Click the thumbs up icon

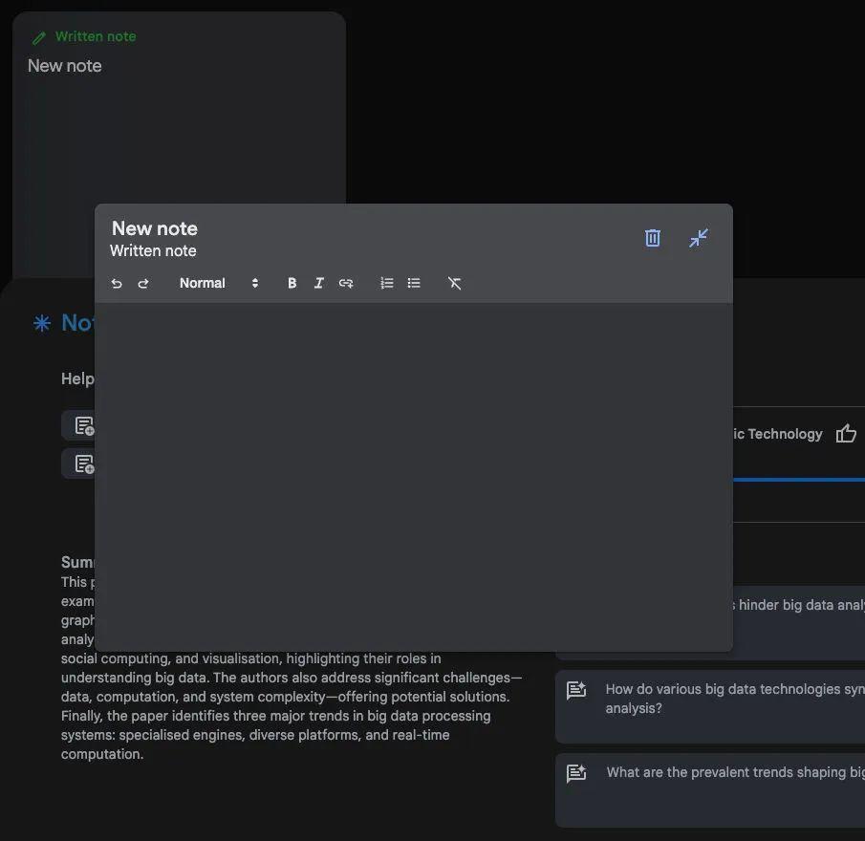pos(846,434)
